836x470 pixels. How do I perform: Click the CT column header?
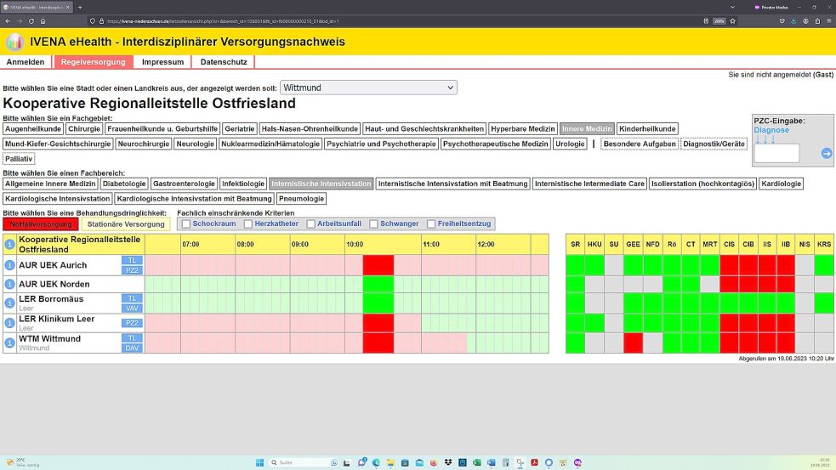tap(691, 244)
